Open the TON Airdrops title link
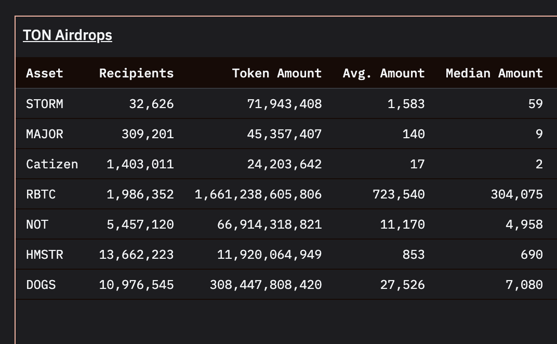The width and height of the screenshot is (557, 344). click(68, 35)
